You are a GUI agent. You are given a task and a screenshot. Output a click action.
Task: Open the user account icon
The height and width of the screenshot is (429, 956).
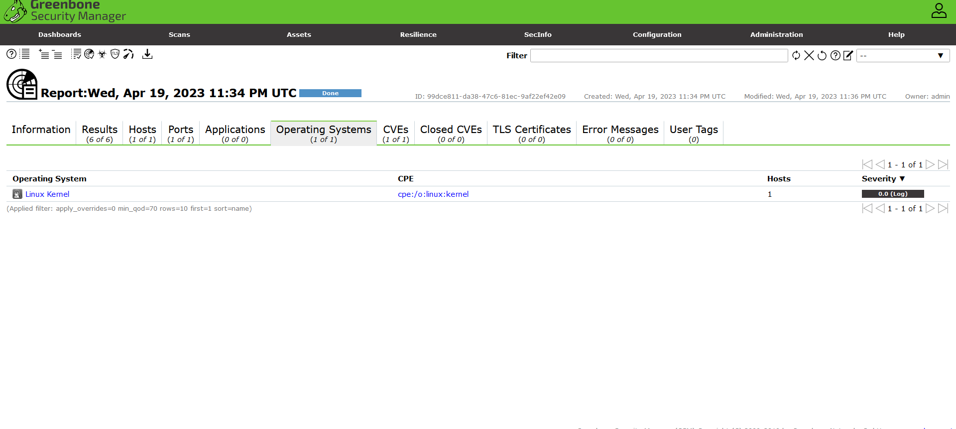click(939, 11)
